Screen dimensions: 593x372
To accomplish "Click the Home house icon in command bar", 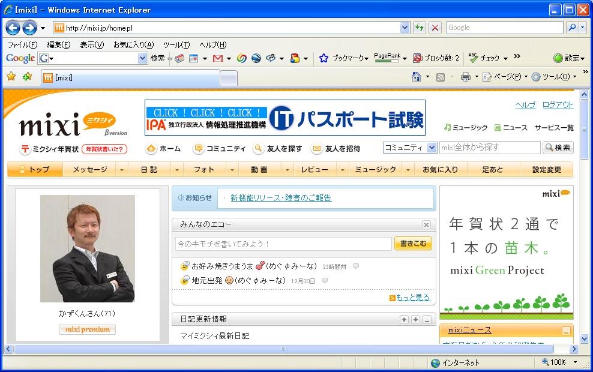I will tap(416, 77).
